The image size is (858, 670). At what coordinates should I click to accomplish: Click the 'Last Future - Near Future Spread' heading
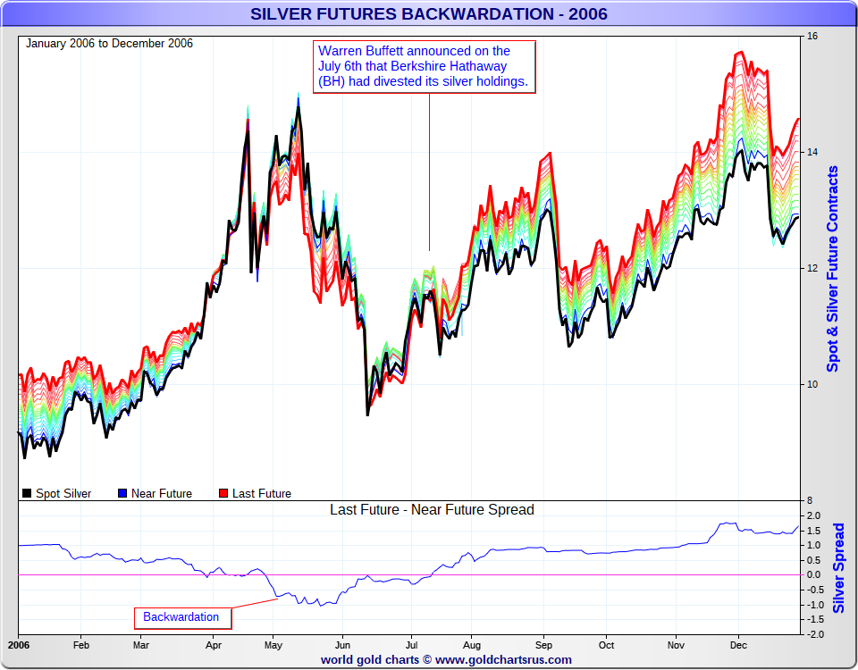[432, 510]
